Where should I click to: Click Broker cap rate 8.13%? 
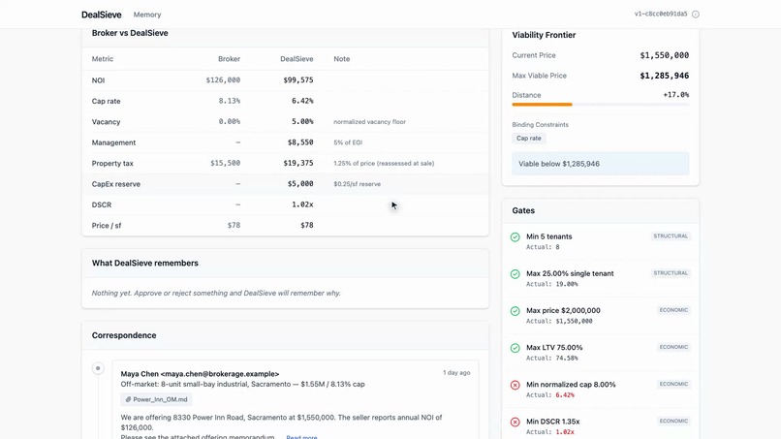click(229, 101)
